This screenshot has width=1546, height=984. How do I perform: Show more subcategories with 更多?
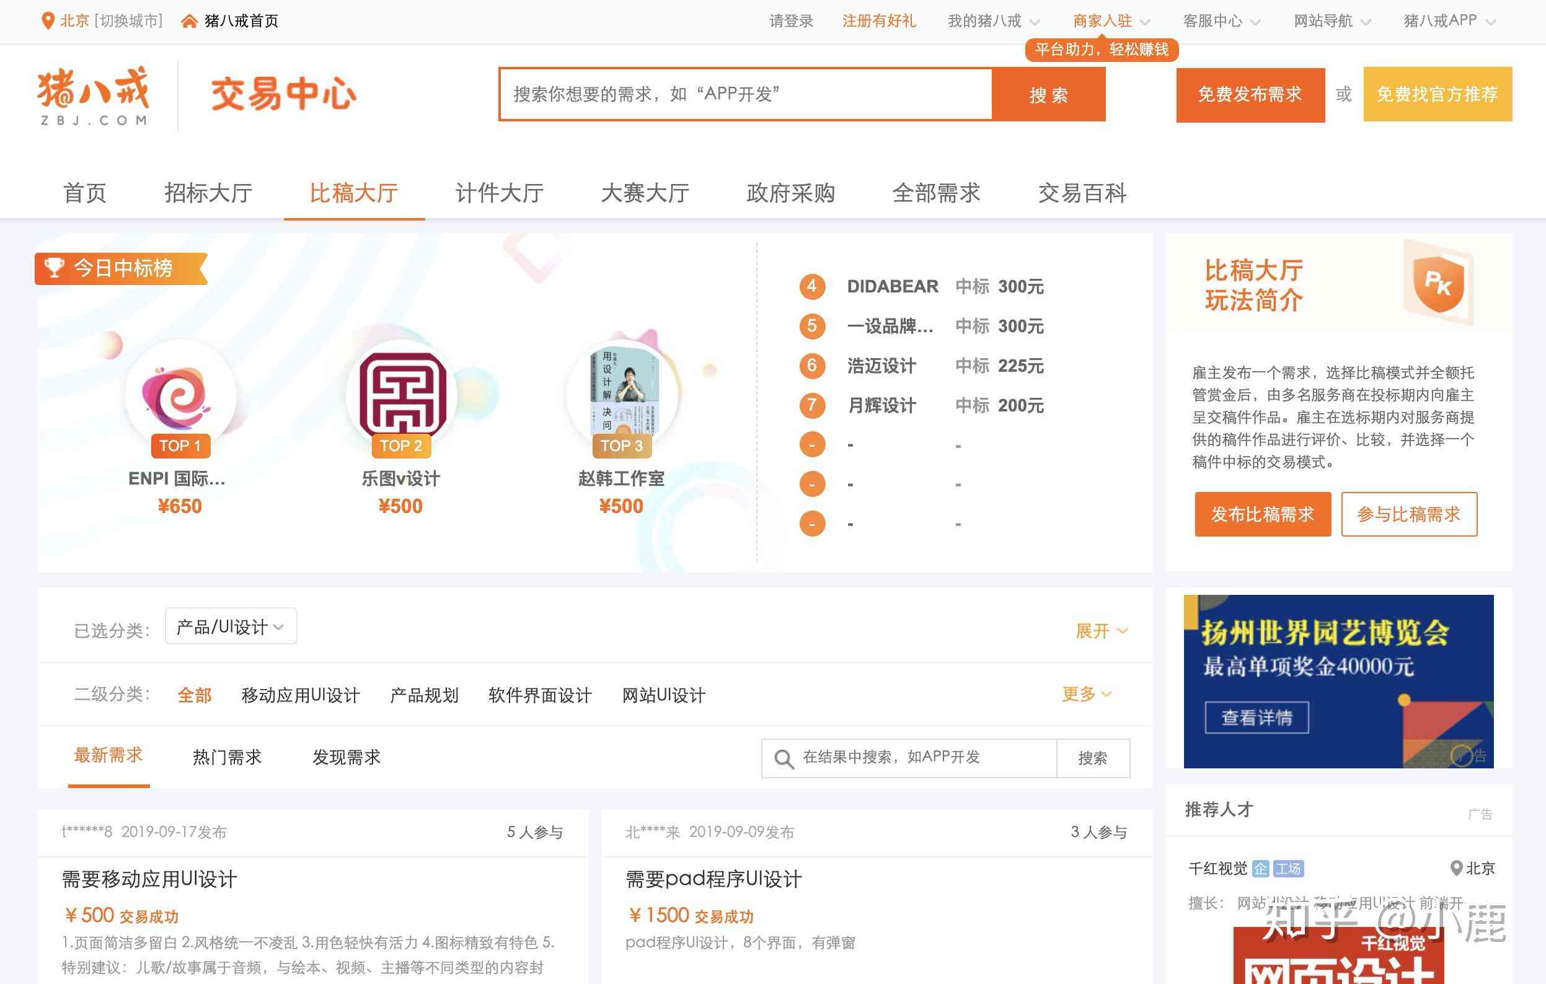point(1087,694)
